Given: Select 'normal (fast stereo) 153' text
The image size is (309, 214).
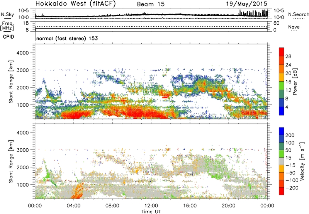Looking at the screenshot, I should click(67, 38).
